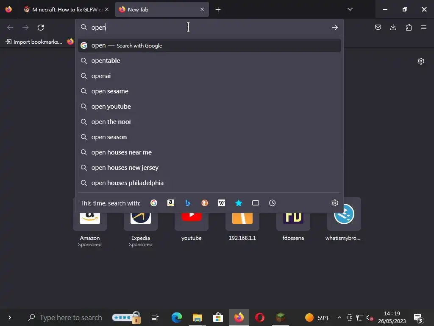Close the Minecraft GLFW error tab
The image size is (434, 326).
pyautogui.click(x=107, y=9)
